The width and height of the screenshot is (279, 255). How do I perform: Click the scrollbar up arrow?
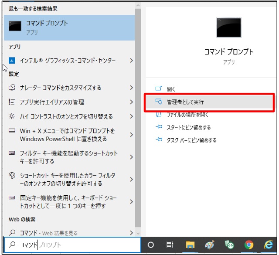[x=138, y=6]
